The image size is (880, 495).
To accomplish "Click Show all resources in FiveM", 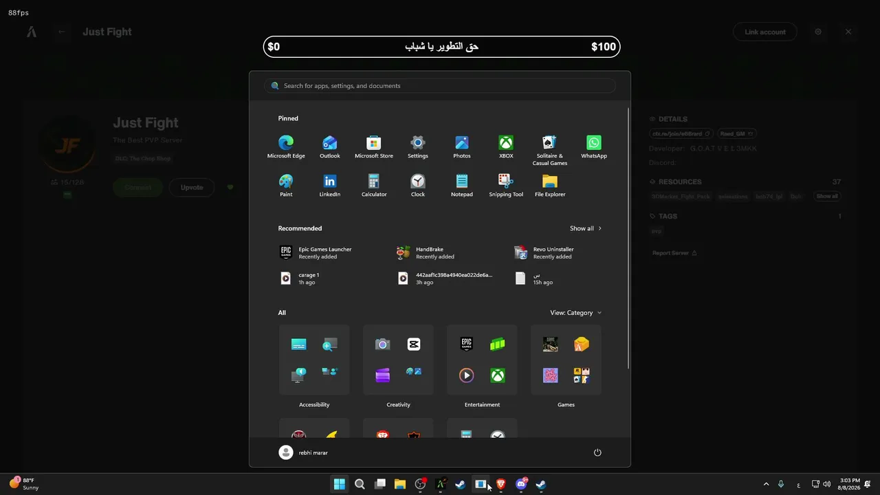I will click(x=827, y=197).
